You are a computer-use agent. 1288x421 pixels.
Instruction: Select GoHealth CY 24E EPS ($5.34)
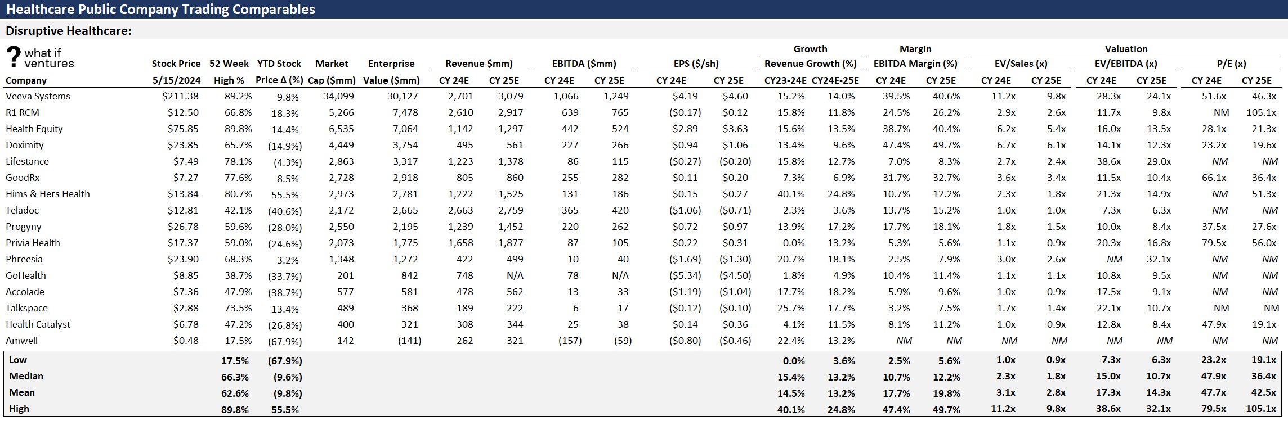click(685, 275)
